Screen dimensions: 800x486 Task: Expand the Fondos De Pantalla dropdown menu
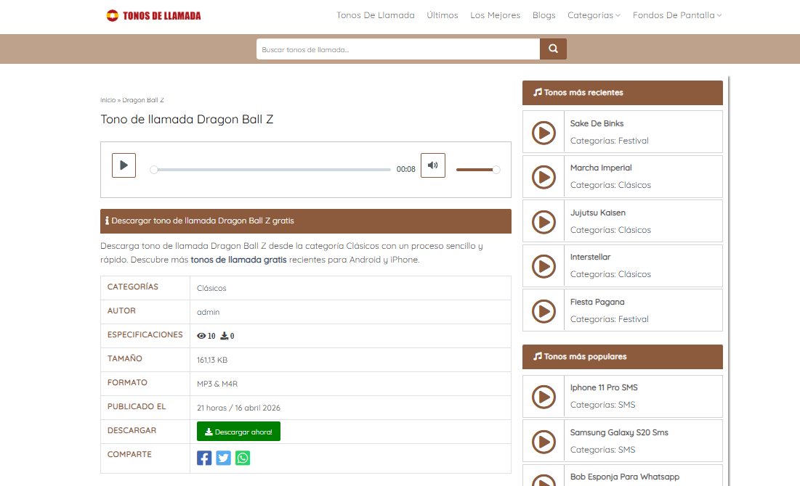pyautogui.click(x=677, y=15)
